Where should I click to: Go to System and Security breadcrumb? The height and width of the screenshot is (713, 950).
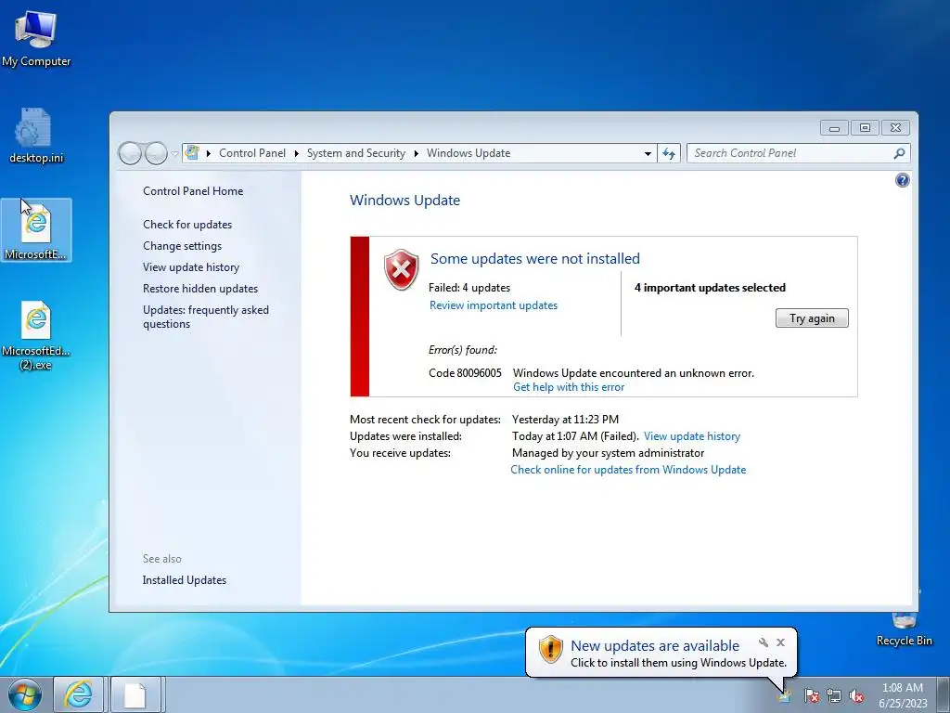[x=355, y=153]
